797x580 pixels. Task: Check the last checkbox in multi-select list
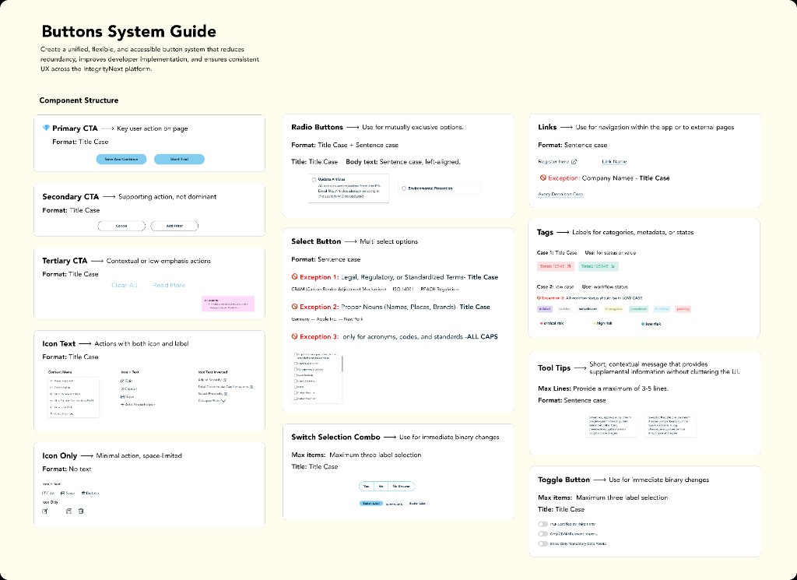296,399
